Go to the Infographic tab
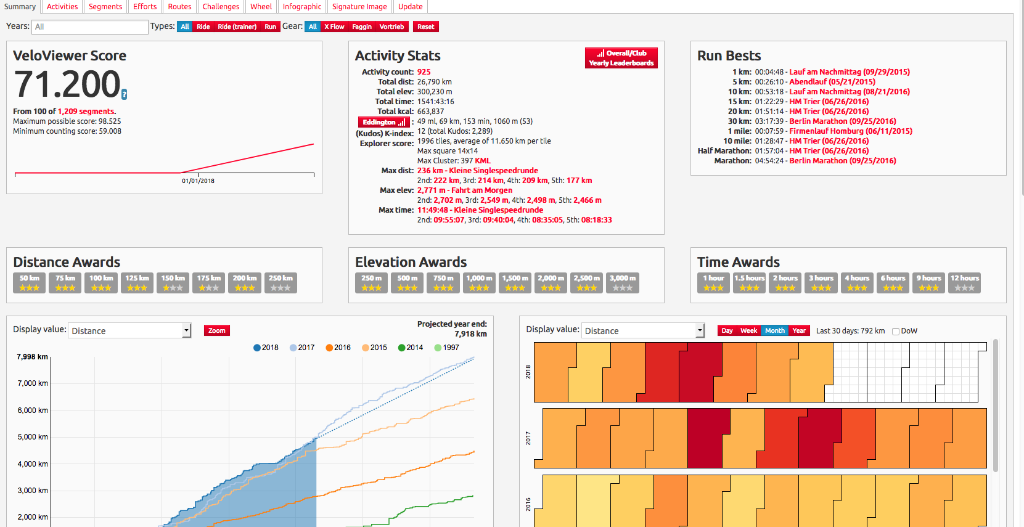This screenshot has width=1024, height=527. click(x=302, y=7)
